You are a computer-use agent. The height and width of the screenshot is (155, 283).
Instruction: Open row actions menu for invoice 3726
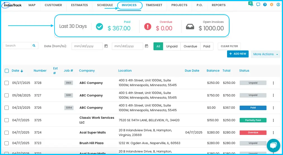click(273, 108)
